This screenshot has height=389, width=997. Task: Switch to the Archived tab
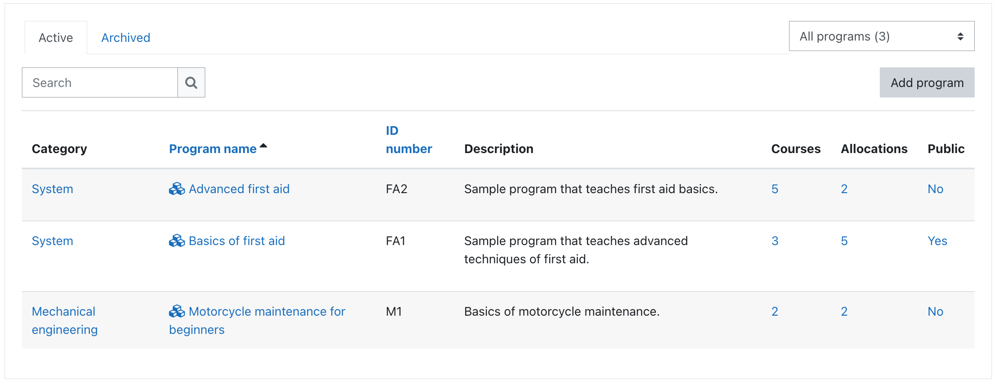[125, 38]
